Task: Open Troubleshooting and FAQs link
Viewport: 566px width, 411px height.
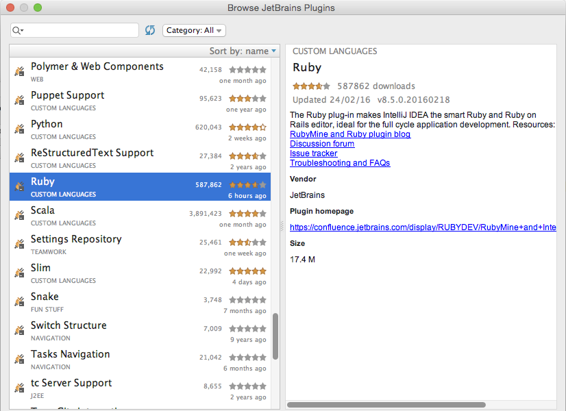Action: point(340,163)
